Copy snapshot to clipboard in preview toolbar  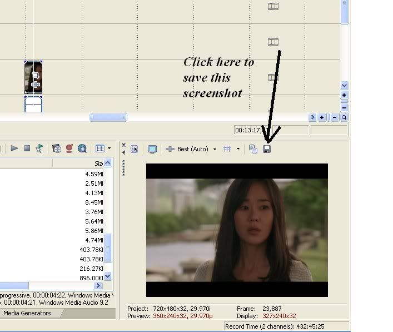click(253, 149)
